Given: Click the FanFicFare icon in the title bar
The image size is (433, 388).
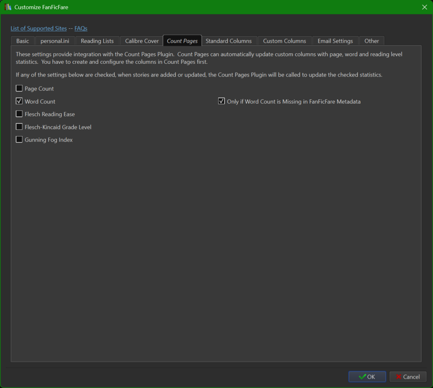Looking at the screenshot, I should coord(7,7).
